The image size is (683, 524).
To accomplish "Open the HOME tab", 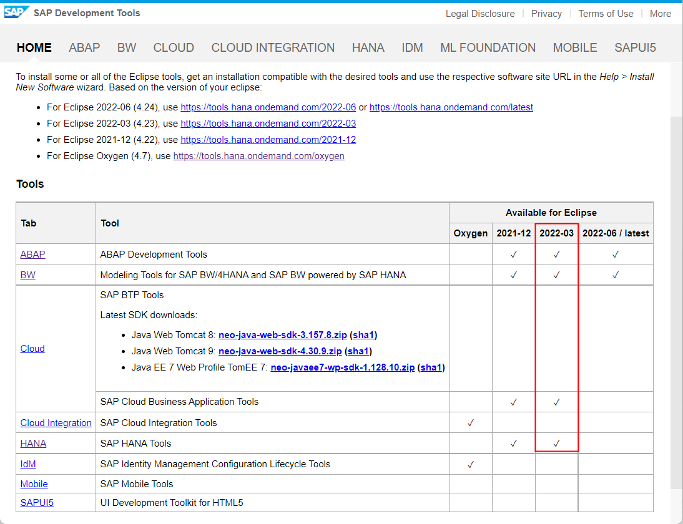I will [34, 47].
